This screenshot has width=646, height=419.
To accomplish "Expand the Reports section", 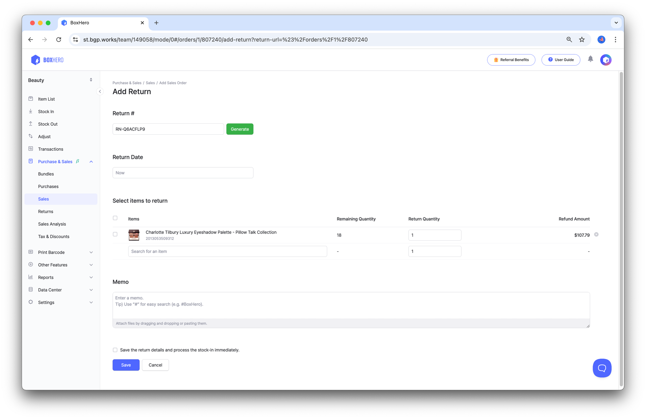I will 46,277.
